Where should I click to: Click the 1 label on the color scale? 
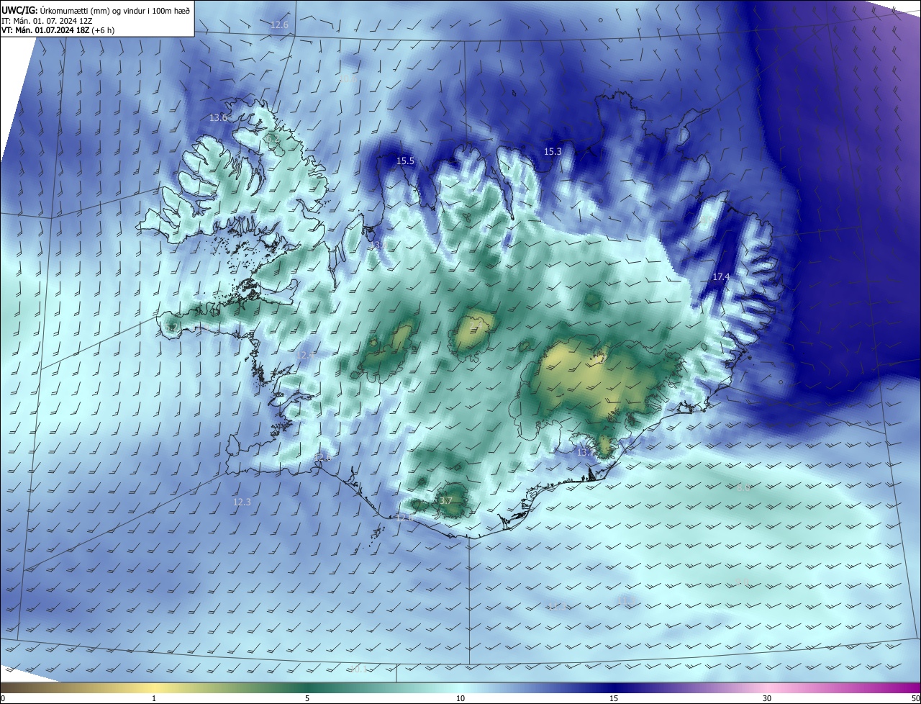154,698
